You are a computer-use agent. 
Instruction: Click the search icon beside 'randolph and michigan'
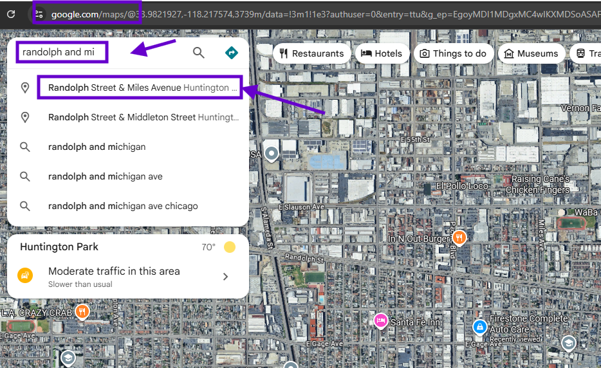(x=25, y=147)
